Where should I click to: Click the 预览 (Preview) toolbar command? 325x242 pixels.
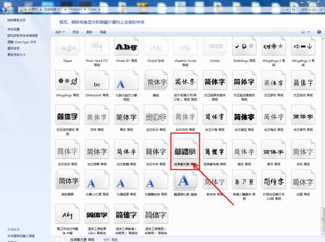click(x=75, y=32)
